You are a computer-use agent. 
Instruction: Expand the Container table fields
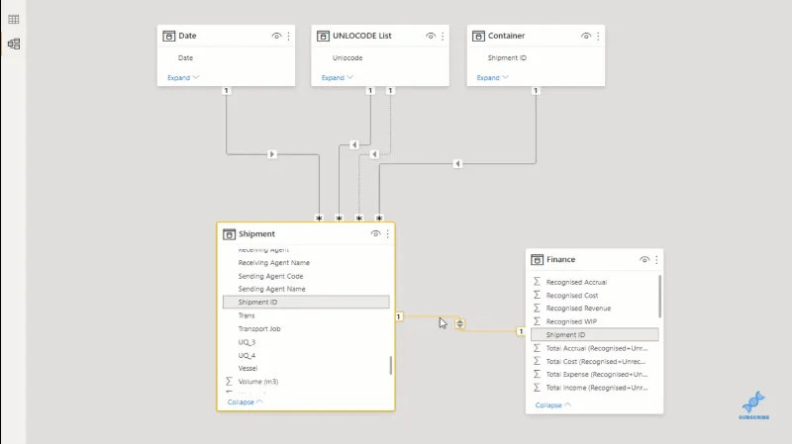(492, 78)
